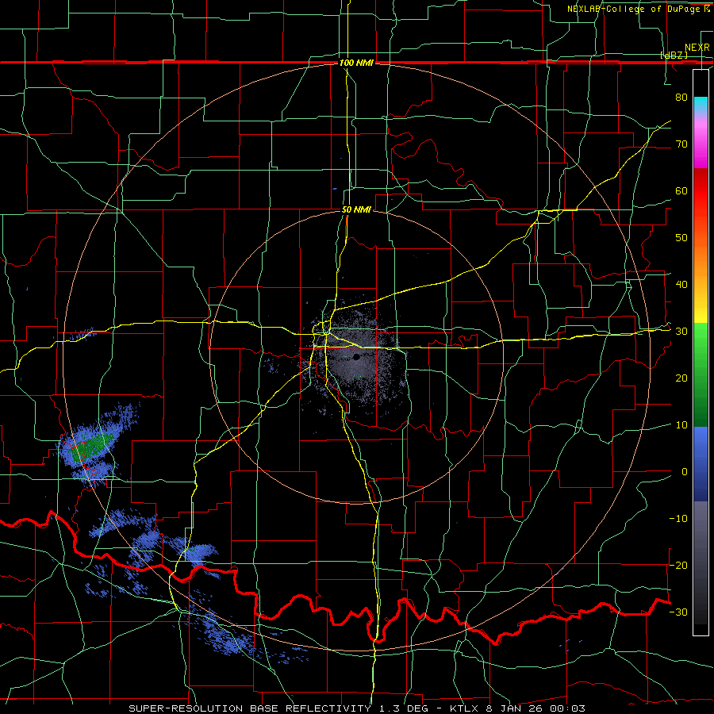Click the -10 value on the dBZ scale
714x714 pixels.
678,519
